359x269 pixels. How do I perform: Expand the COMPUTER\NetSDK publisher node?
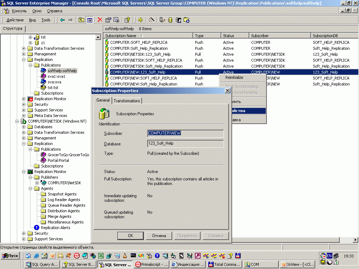(37, 183)
